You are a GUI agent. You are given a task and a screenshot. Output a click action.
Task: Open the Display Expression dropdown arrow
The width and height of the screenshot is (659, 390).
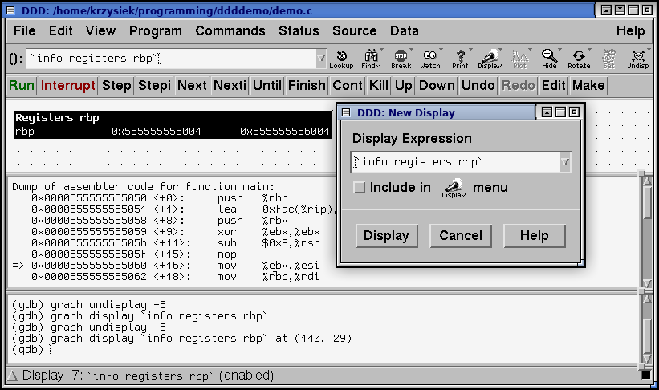[565, 162]
